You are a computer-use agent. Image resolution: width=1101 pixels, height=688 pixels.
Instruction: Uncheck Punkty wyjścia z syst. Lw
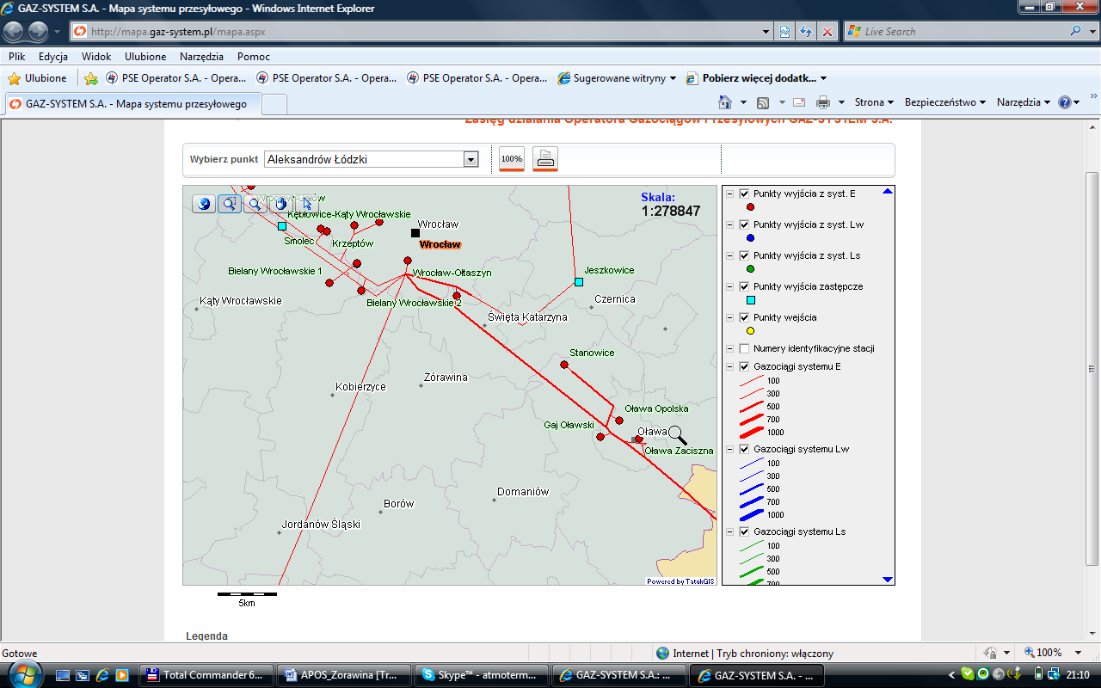click(x=744, y=224)
